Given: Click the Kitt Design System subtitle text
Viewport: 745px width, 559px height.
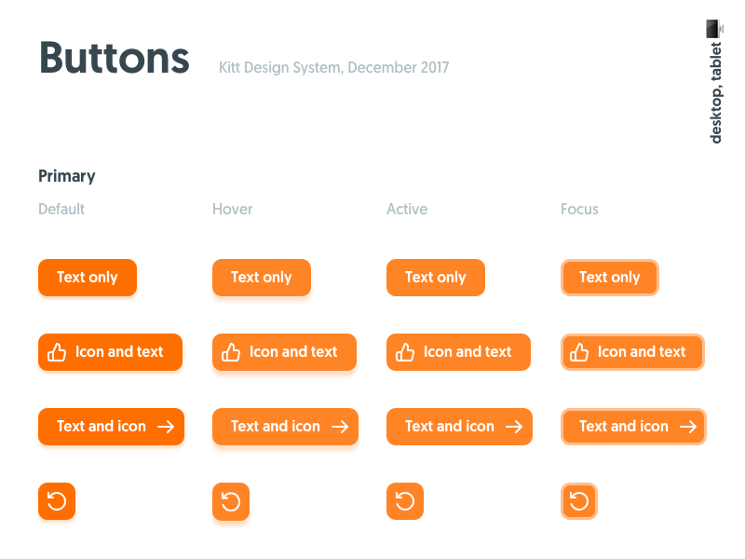Looking at the screenshot, I should pyautogui.click(x=333, y=67).
